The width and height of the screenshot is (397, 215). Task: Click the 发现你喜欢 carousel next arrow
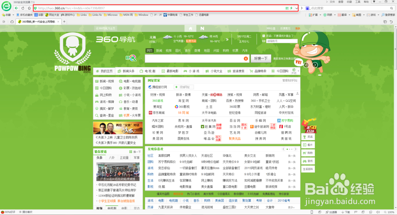tap(295, 149)
